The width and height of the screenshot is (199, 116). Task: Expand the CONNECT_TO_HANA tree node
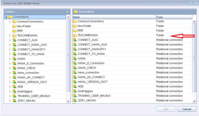point(10,54)
